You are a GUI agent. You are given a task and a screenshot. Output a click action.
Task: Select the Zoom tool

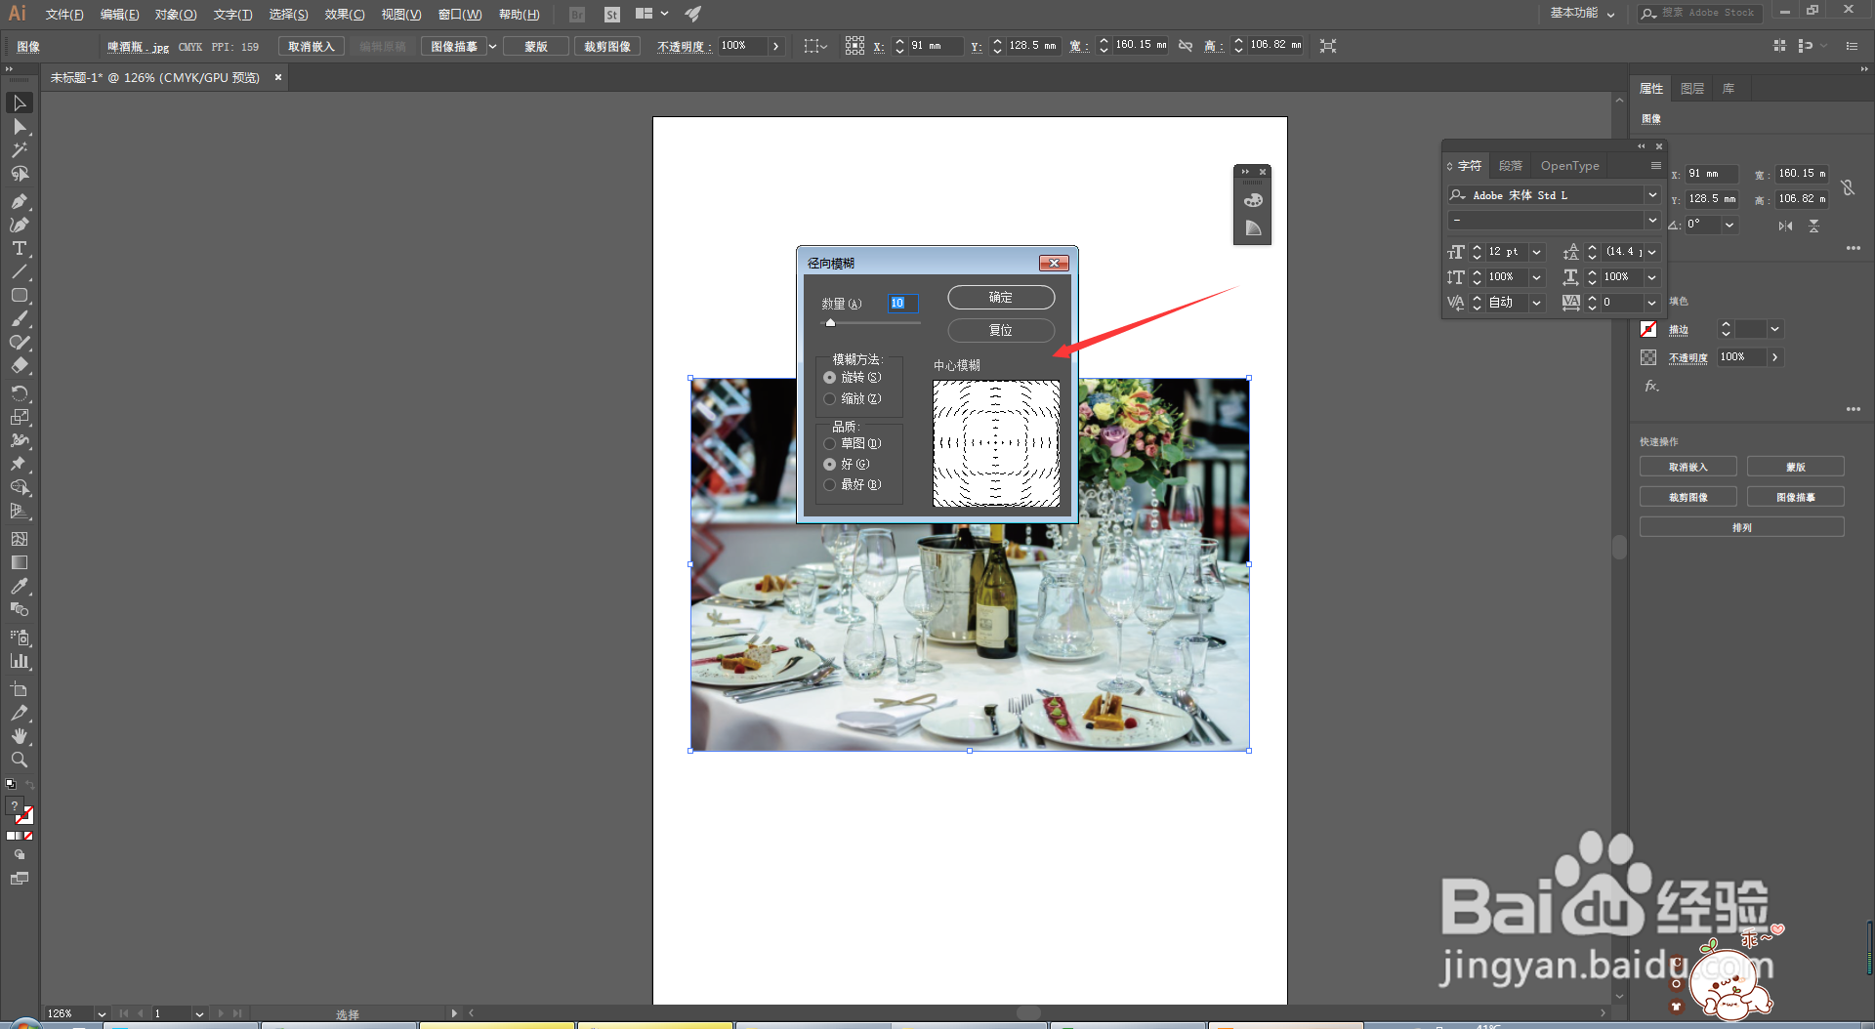point(20,760)
